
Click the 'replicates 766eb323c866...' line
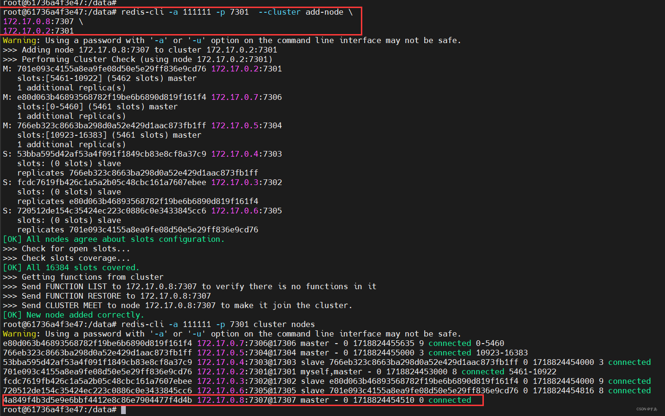(138, 173)
